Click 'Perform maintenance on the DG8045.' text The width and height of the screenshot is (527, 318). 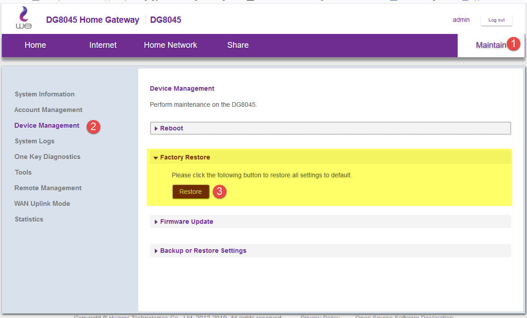click(x=204, y=105)
